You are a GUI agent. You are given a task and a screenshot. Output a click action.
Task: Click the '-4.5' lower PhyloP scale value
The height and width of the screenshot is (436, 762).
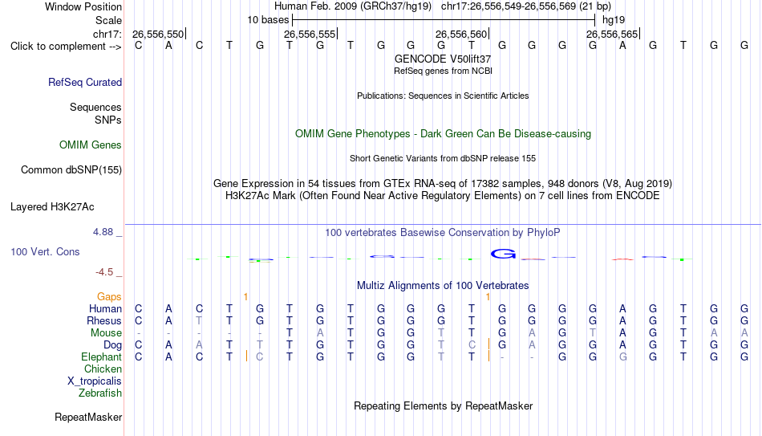point(104,272)
